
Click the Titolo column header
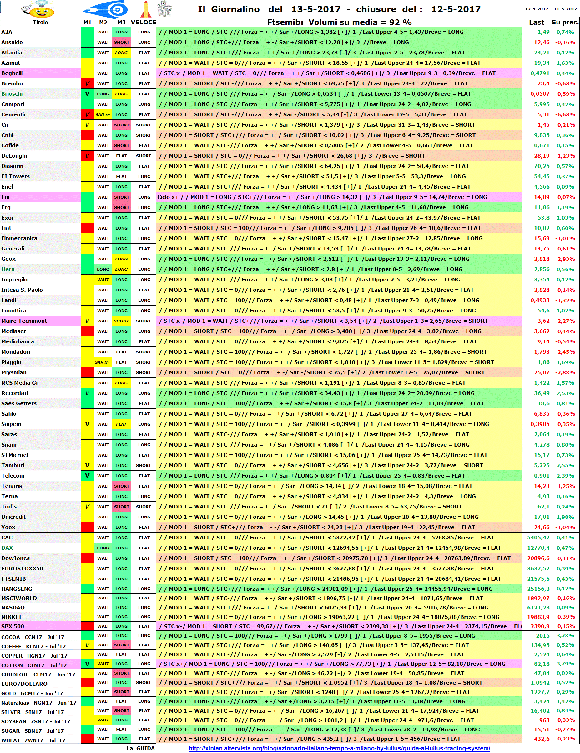point(40,23)
